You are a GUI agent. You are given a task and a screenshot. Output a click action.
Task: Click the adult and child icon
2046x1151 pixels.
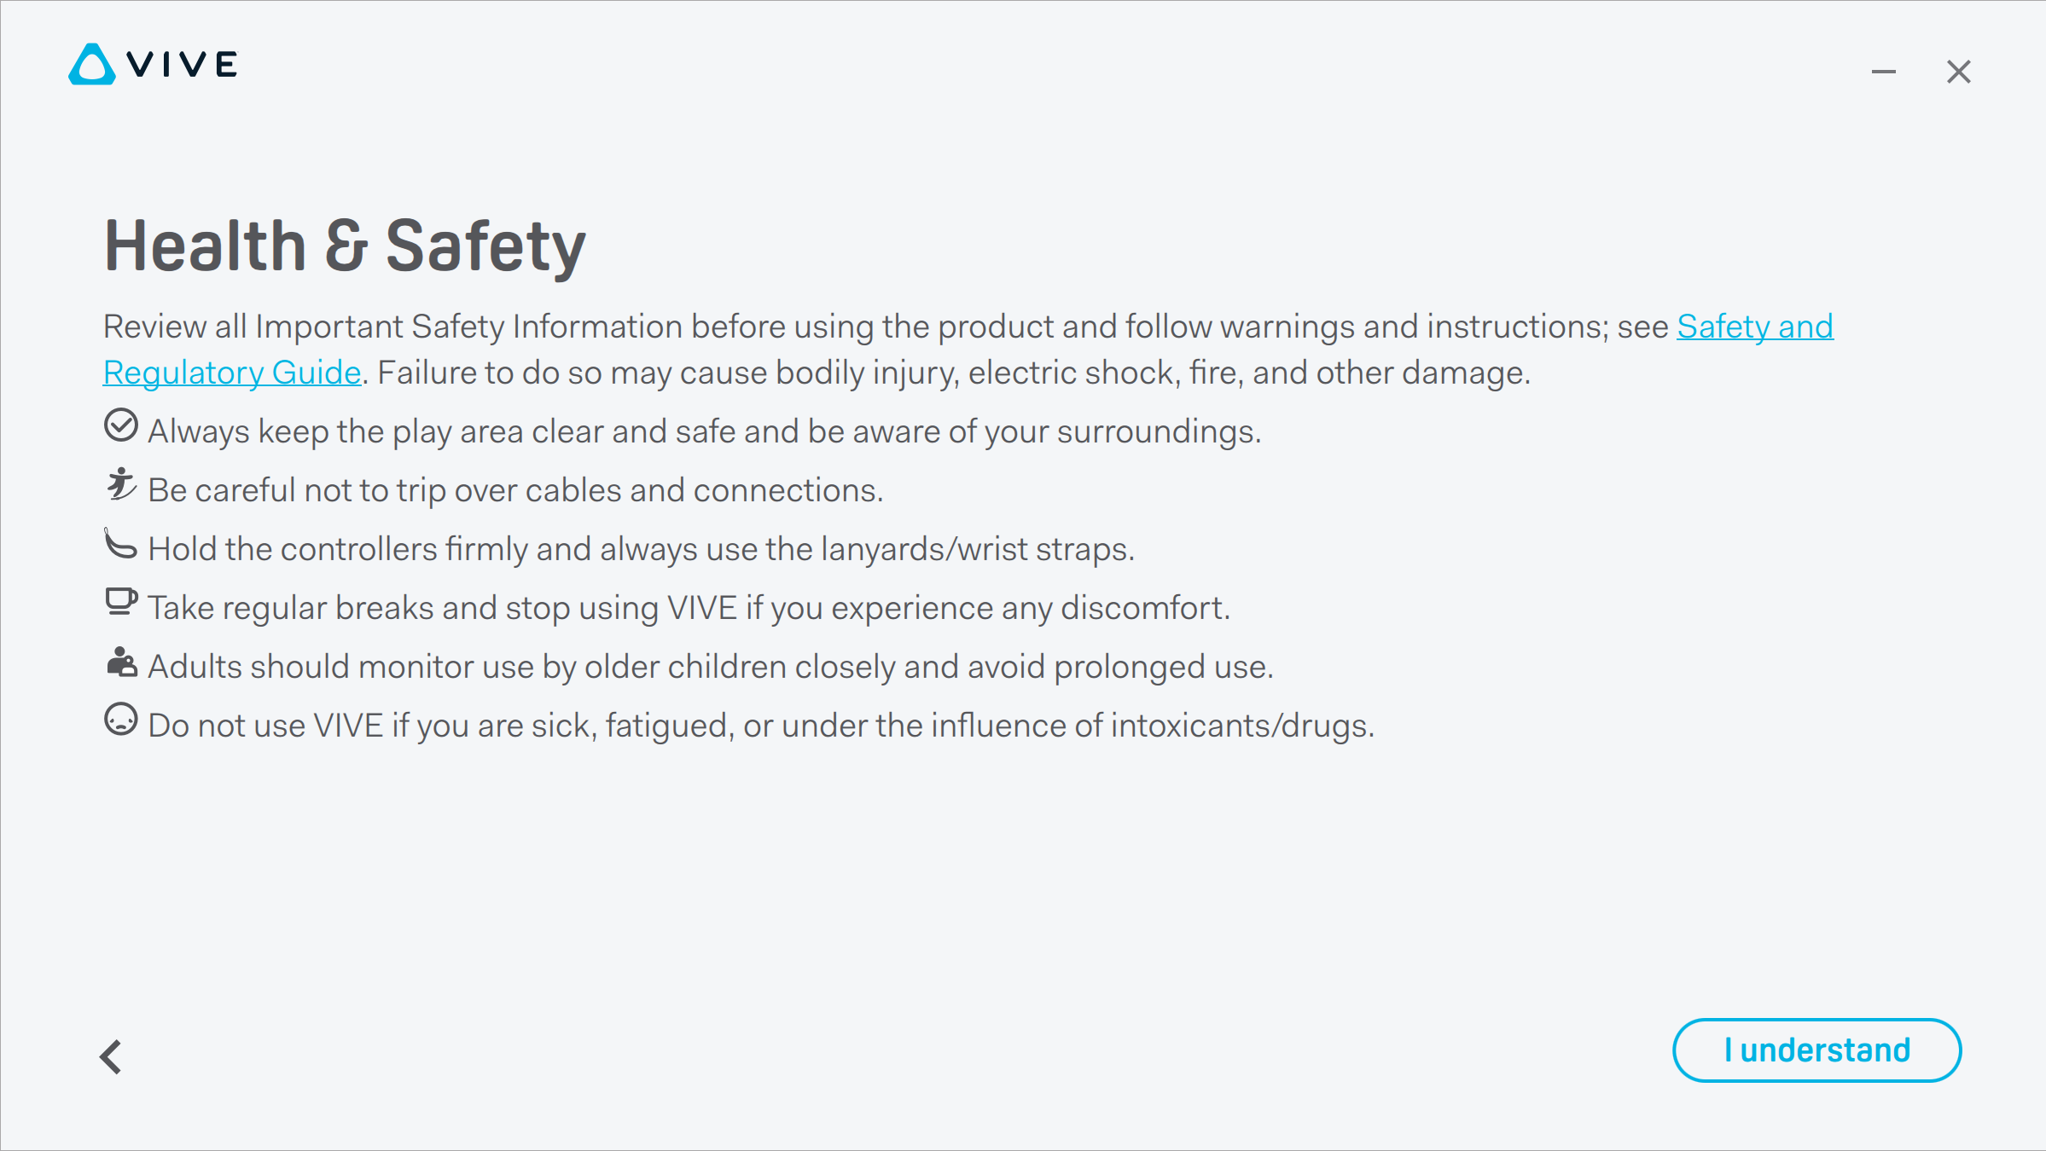click(x=121, y=662)
